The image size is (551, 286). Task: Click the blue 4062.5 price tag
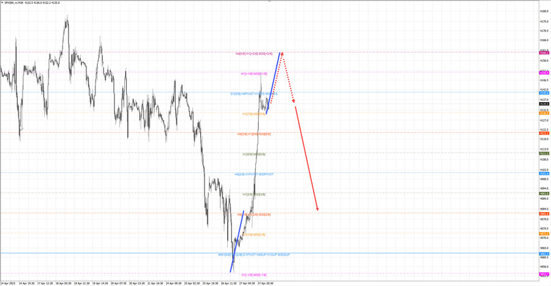point(544,254)
